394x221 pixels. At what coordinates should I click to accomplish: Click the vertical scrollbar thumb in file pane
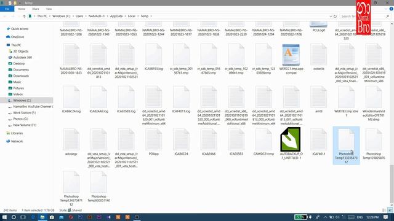click(392, 184)
